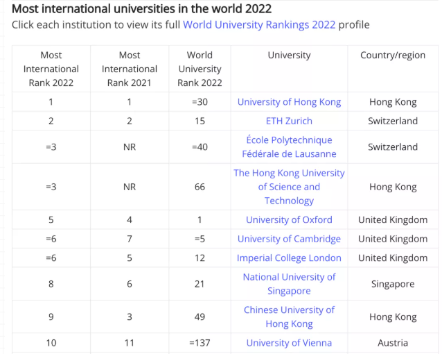Open the University of Oxford profile
The height and width of the screenshot is (354, 442).
pos(289,220)
